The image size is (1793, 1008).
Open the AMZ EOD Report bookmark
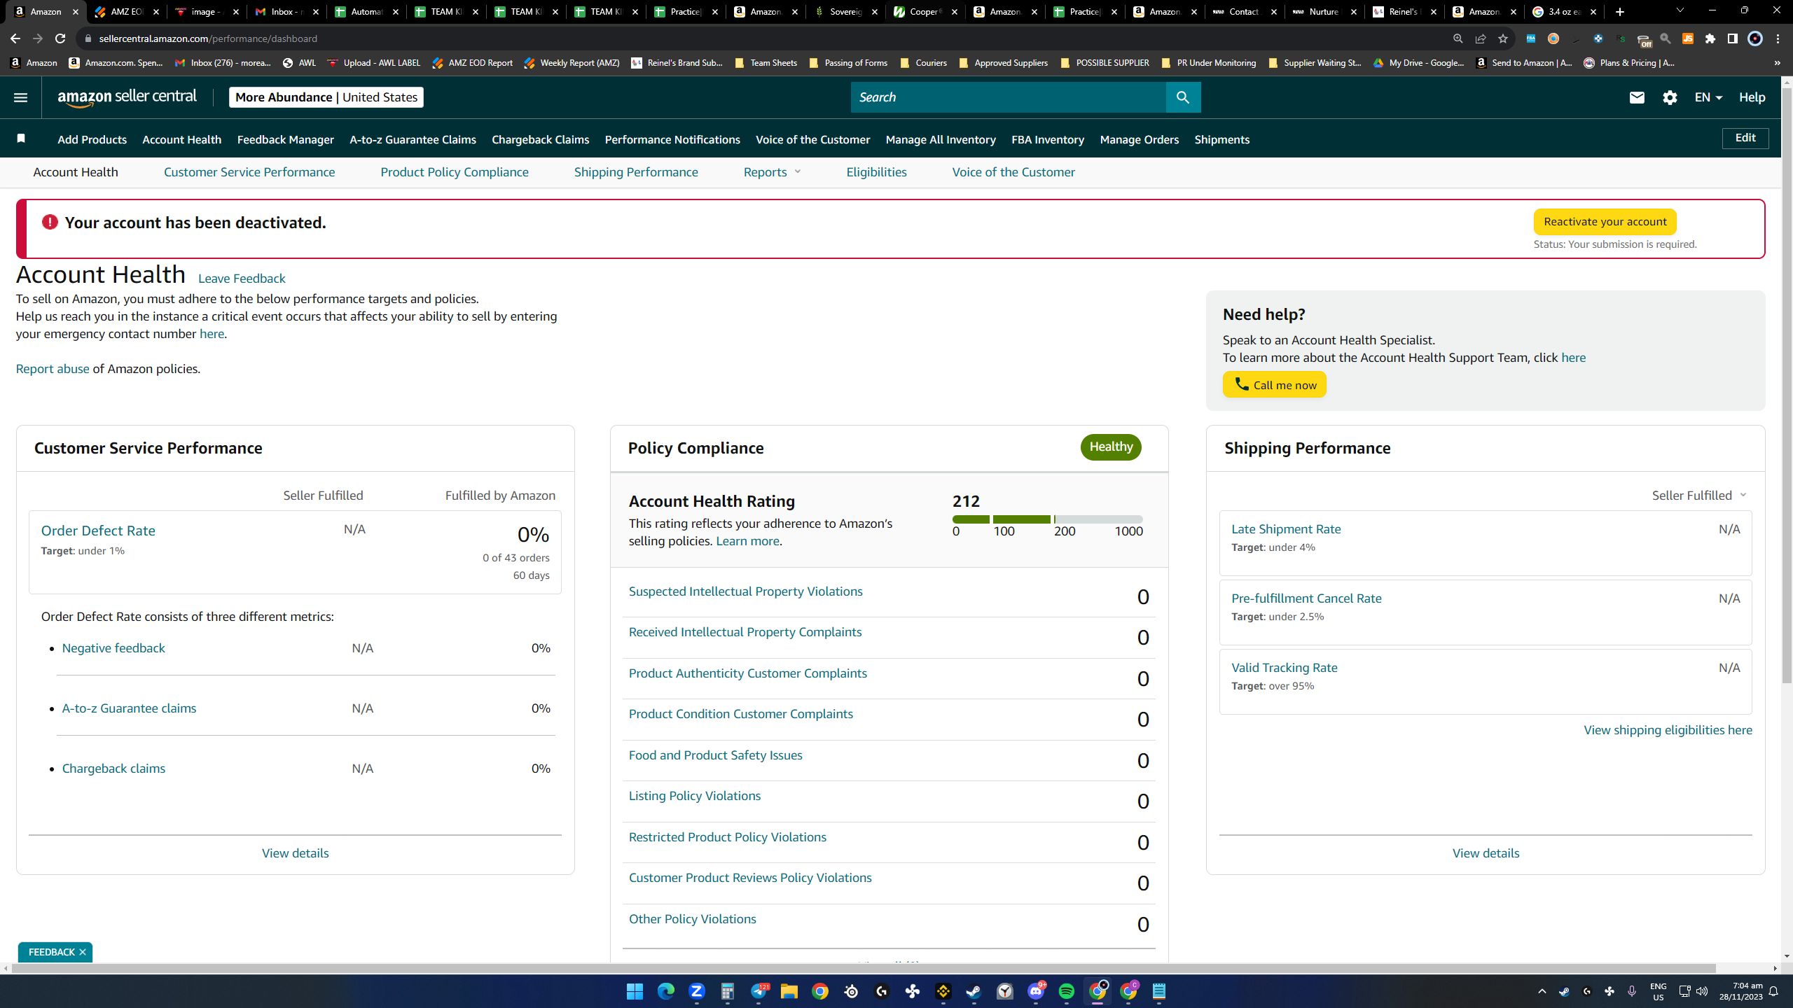[x=473, y=63]
